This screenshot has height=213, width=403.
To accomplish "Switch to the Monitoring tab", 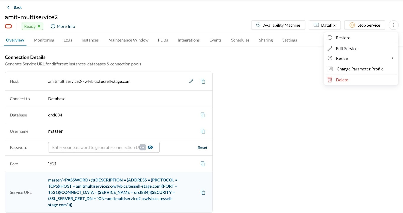I will click(x=44, y=40).
